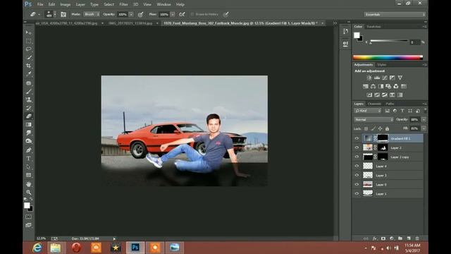Add a layer mask using bottom icon
Viewport: 451px width, 254px height.
pyautogui.click(x=383, y=238)
